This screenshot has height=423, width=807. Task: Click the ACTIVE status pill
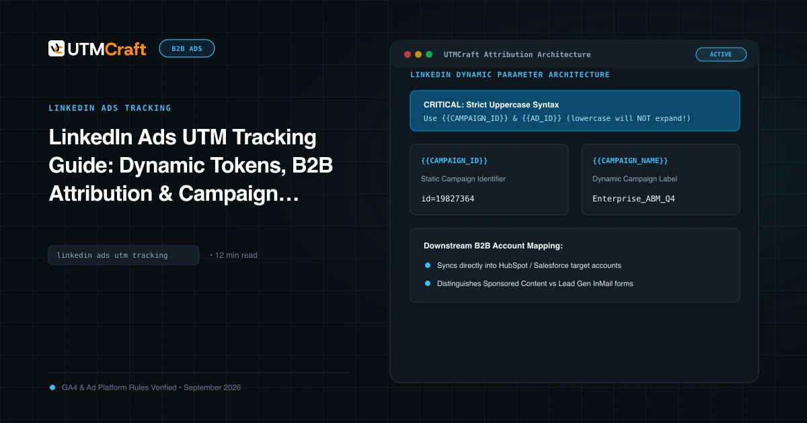(x=721, y=54)
